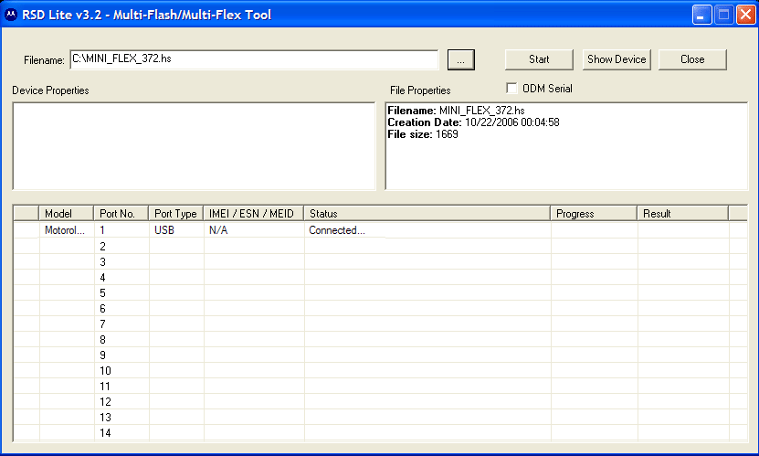Select port number 1 row

[x=380, y=230]
